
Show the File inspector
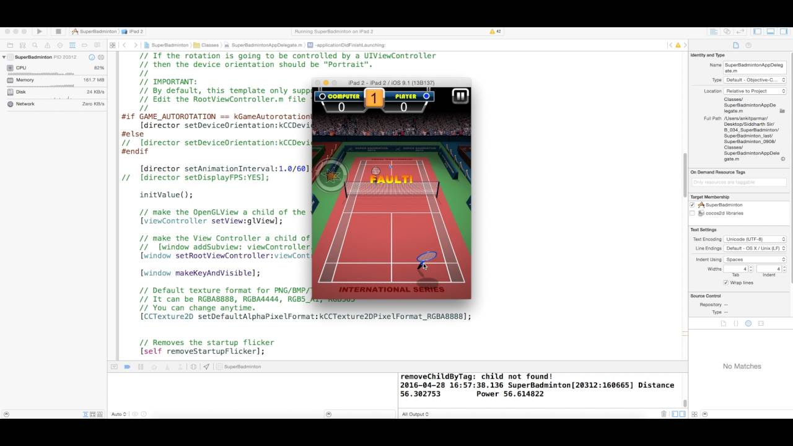736,45
